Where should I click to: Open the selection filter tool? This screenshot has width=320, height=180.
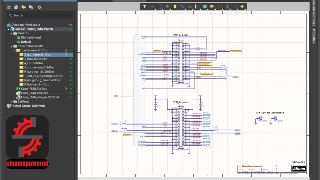click(144, 7)
